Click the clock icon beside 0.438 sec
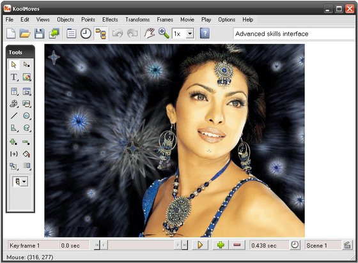358x263 pixels. coord(295,245)
